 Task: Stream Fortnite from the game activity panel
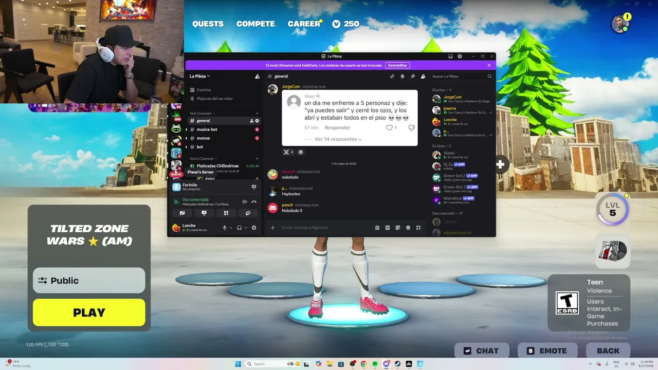tap(254, 187)
